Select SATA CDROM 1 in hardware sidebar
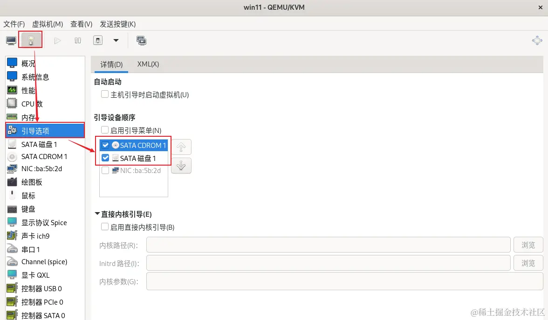The width and height of the screenshot is (548, 320). click(x=45, y=157)
